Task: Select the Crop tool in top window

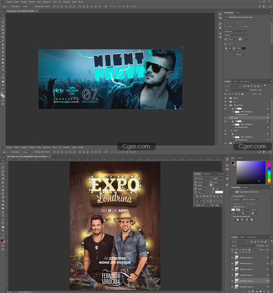Action: tap(3, 29)
